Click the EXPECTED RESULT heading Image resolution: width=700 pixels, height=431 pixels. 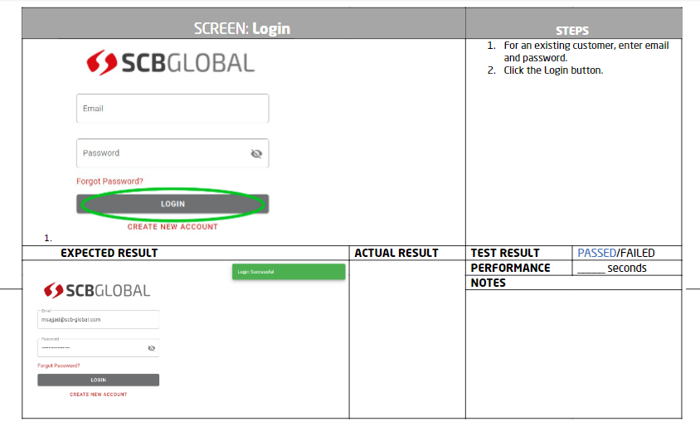(x=109, y=253)
